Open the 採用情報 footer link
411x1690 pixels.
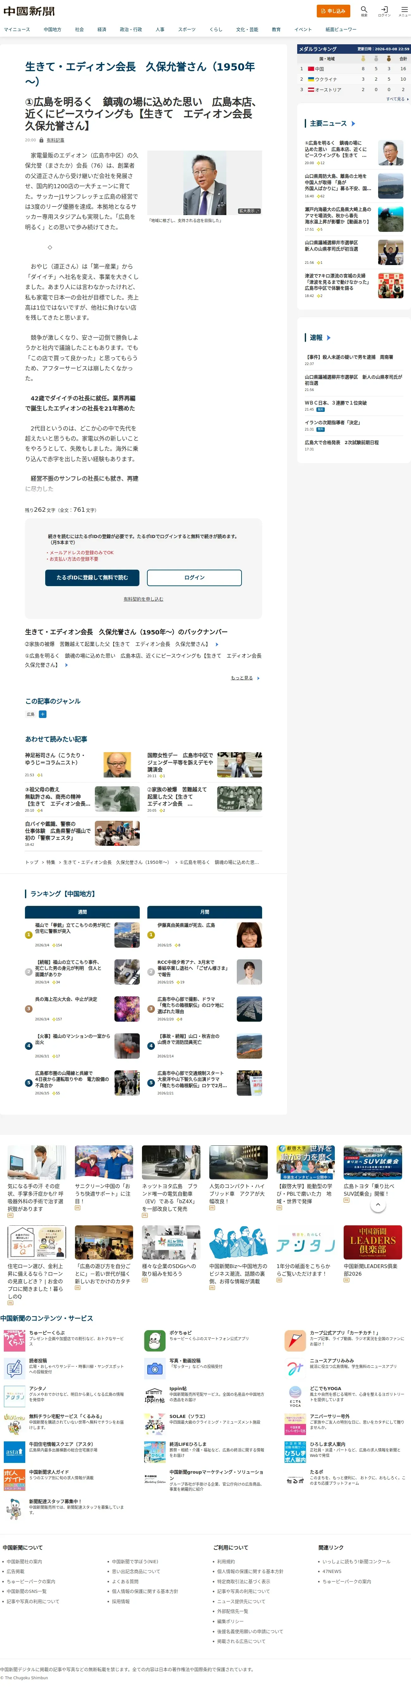click(120, 1601)
